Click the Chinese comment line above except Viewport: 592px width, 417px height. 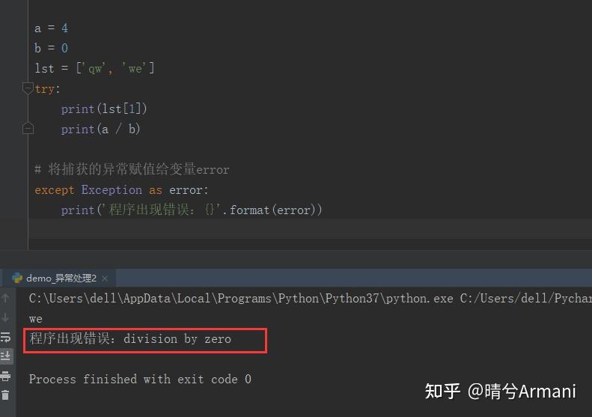point(132,169)
